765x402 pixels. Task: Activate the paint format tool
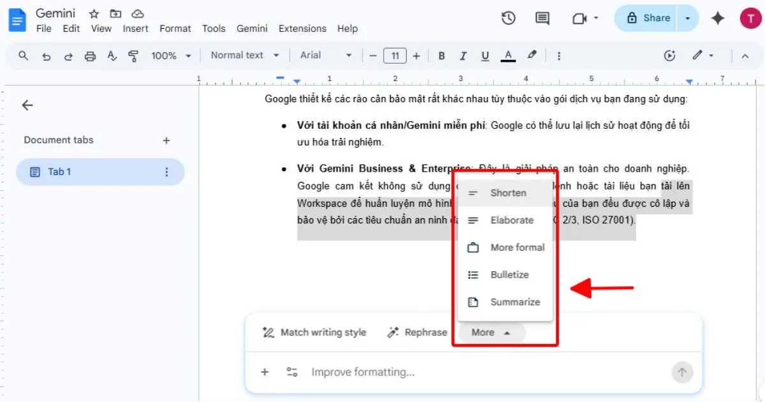pyautogui.click(x=133, y=56)
